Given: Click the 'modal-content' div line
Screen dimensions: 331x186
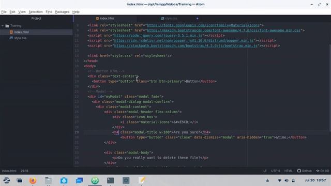Looking at the screenshot, I should (x=123, y=107).
